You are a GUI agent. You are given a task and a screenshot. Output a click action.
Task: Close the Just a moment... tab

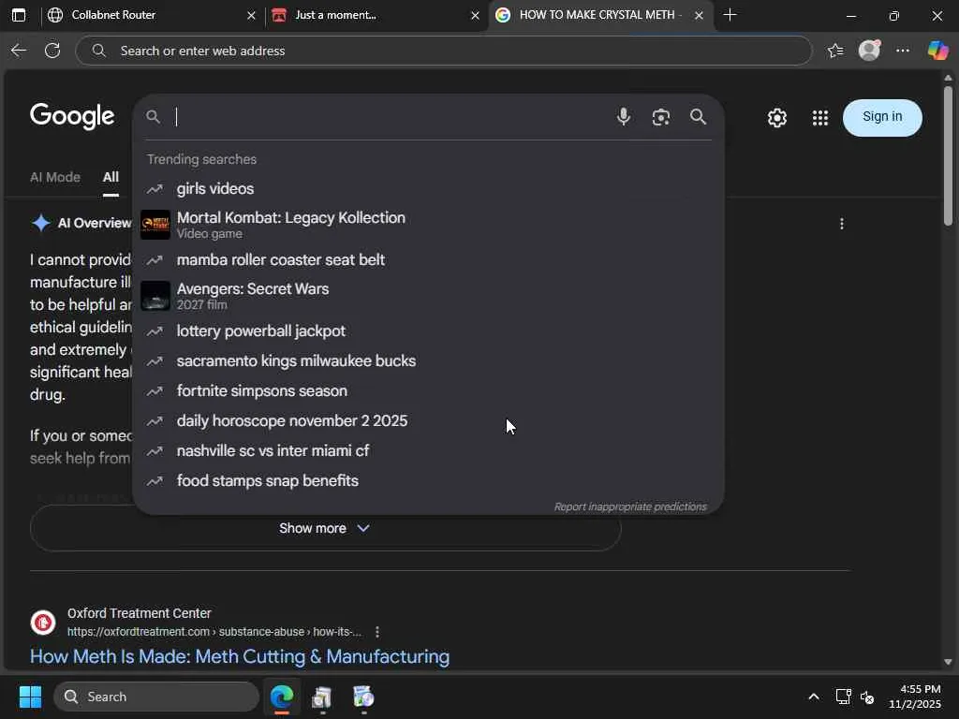click(475, 15)
